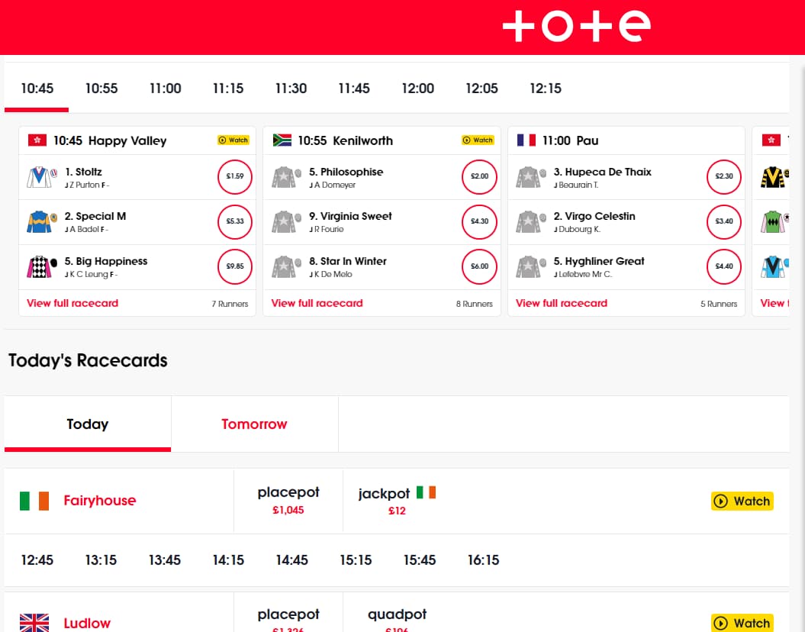The height and width of the screenshot is (632, 805).
Task: Click the Hong Kong flag for Happy Valley
Action: coord(37,140)
